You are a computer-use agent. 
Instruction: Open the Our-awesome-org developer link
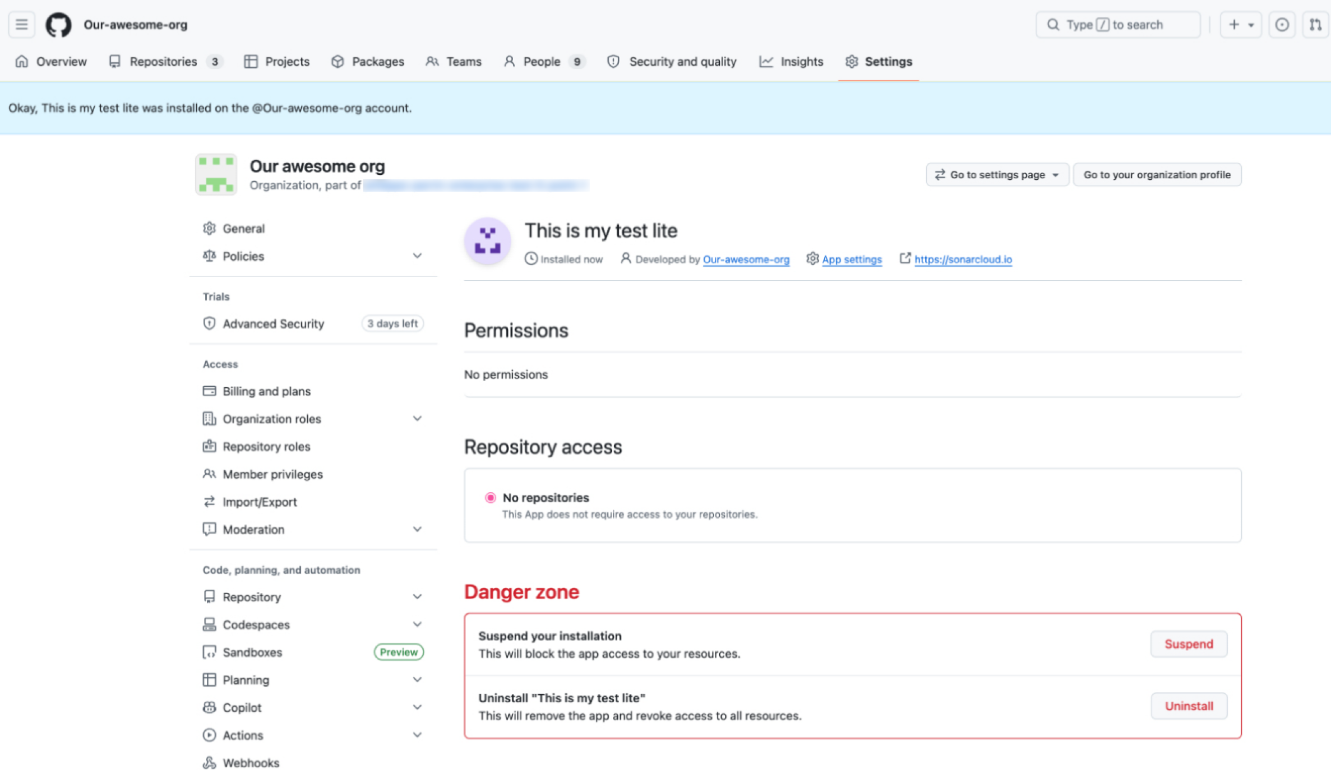point(746,259)
